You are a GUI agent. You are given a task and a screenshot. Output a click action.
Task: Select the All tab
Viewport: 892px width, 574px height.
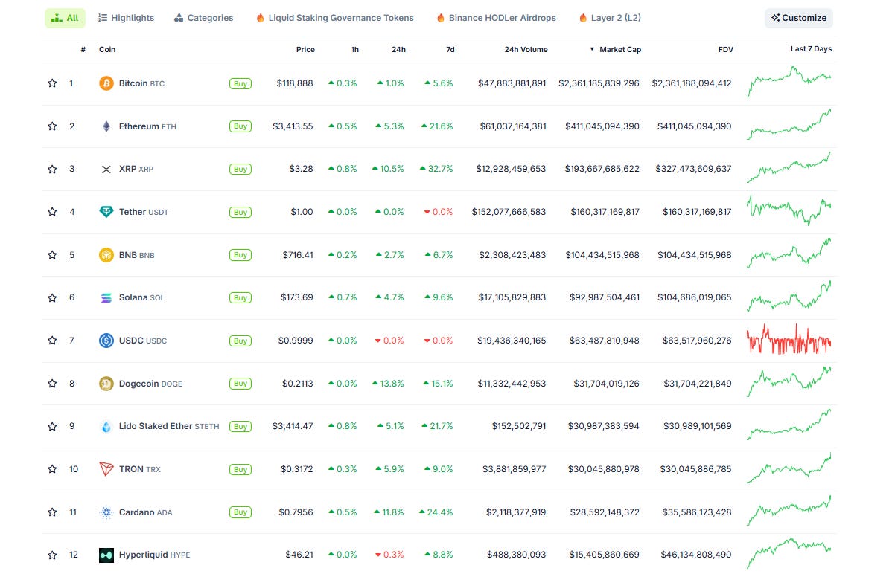[x=65, y=18]
